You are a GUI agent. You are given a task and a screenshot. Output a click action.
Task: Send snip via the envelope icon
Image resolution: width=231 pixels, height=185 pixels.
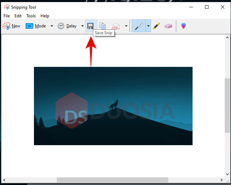coord(116,26)
